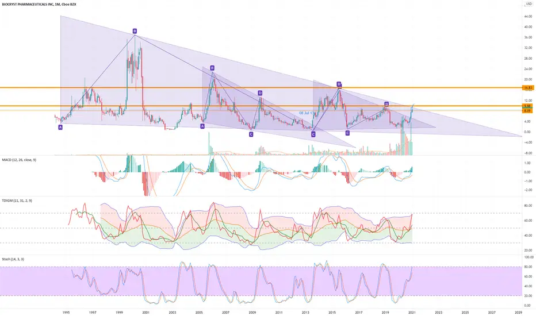This screenshot has height=316, width=536.
Task: Click the 44.00 price axis tick
Action: [528, 17]
